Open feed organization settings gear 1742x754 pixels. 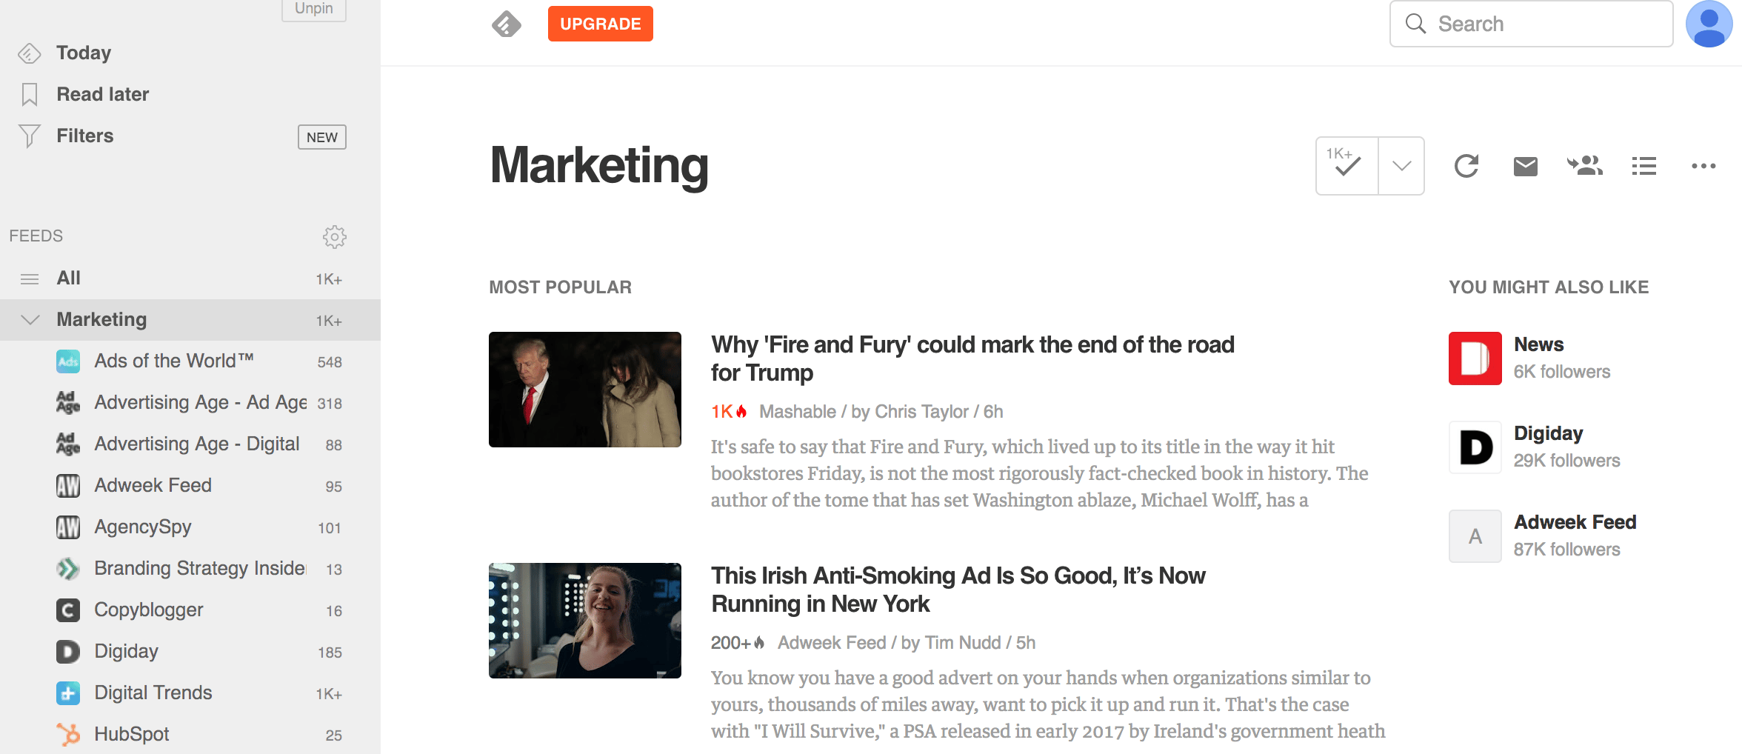[x=335, y=237]
